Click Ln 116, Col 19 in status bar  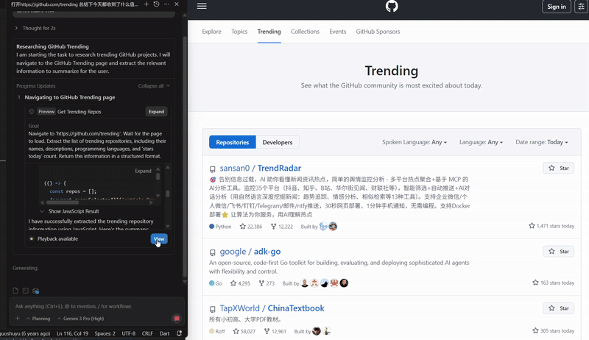tap(72, 333)
